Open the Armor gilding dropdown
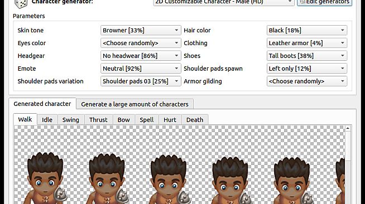Viewport: 365px width, 204px height. pos(307,81)
